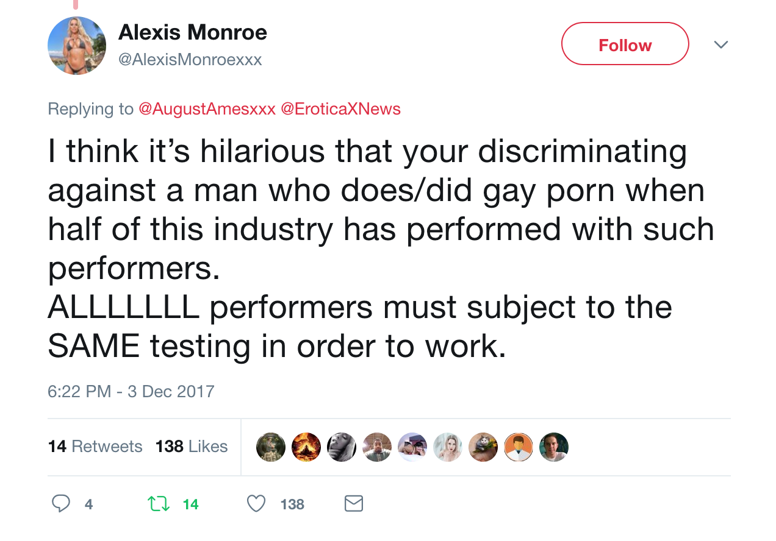This screenshot has width=776, height=541.
Task: Send via direct message envelope icon
Action: pyautogui.click(x=354, y=504)
